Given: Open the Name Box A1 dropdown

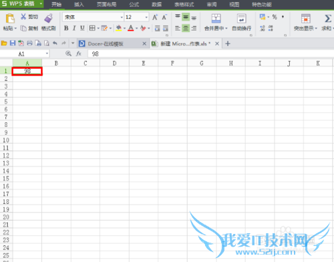Looking at the screenshot, I should [x=47, y=53].
